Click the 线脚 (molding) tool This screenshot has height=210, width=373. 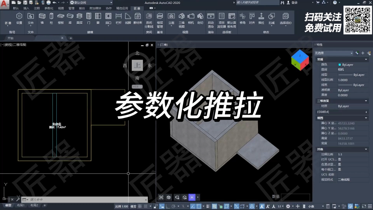click(x=128, y=19)
